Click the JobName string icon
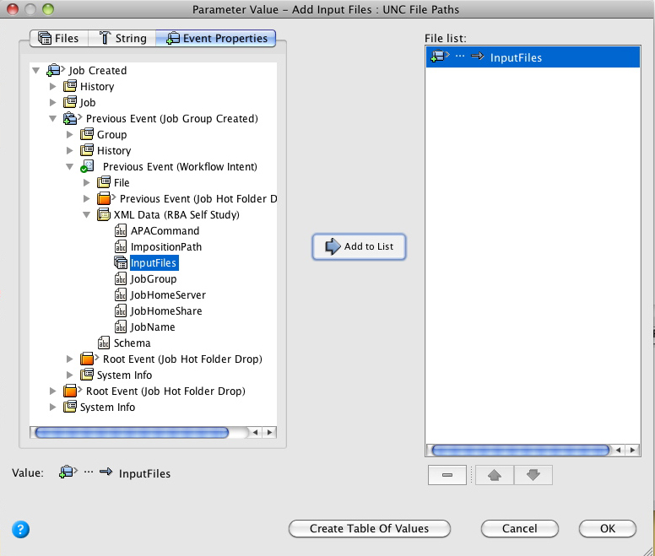 pyautogui.click(x=121, y=327)
